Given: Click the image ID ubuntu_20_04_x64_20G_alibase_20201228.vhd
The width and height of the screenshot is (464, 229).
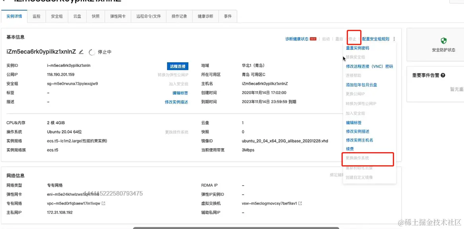Looking at the screenshot, I should (285, 141).
